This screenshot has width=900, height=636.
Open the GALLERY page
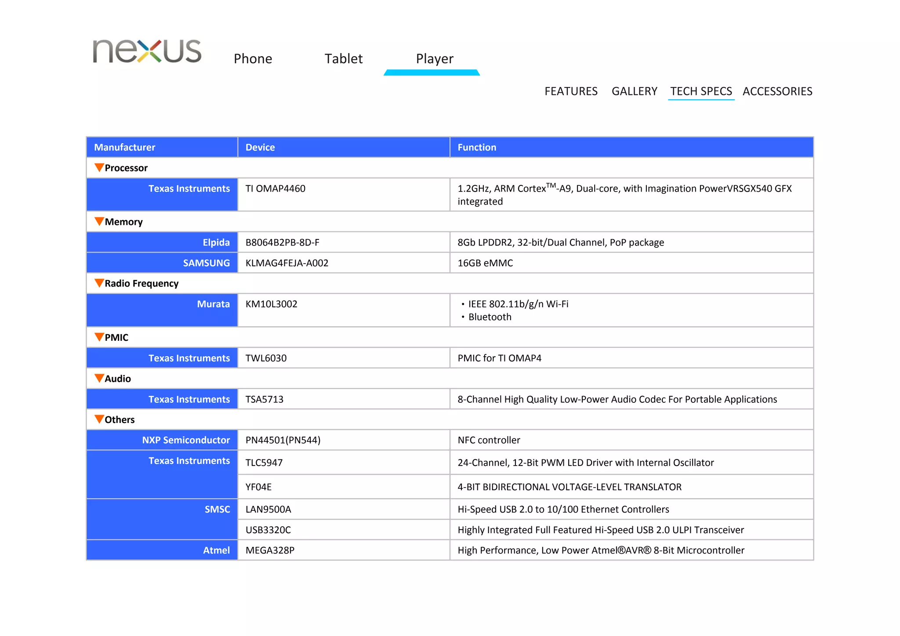point(634,91)
